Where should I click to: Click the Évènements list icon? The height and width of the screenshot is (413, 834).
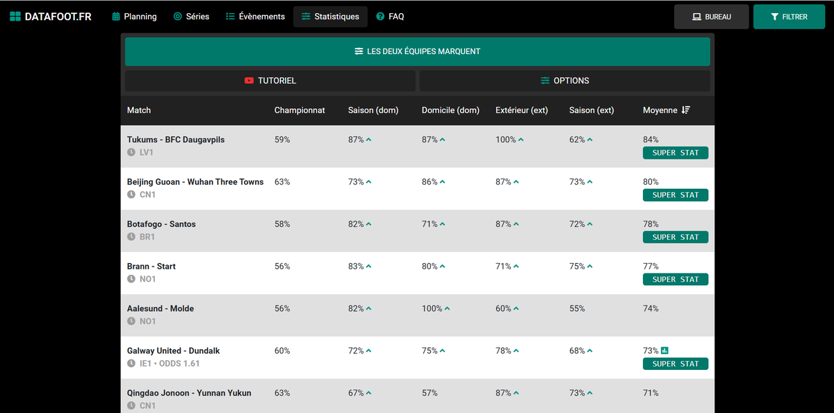[x=230, y=17]
